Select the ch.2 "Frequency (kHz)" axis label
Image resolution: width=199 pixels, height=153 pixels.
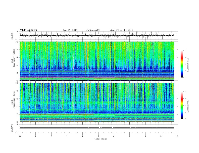click(x=14, y=99)
